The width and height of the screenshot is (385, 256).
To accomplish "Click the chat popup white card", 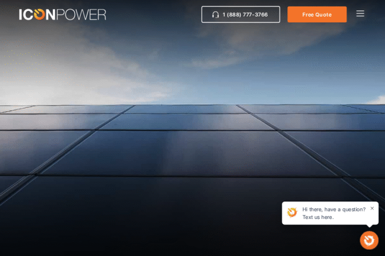I will (330, 213).
